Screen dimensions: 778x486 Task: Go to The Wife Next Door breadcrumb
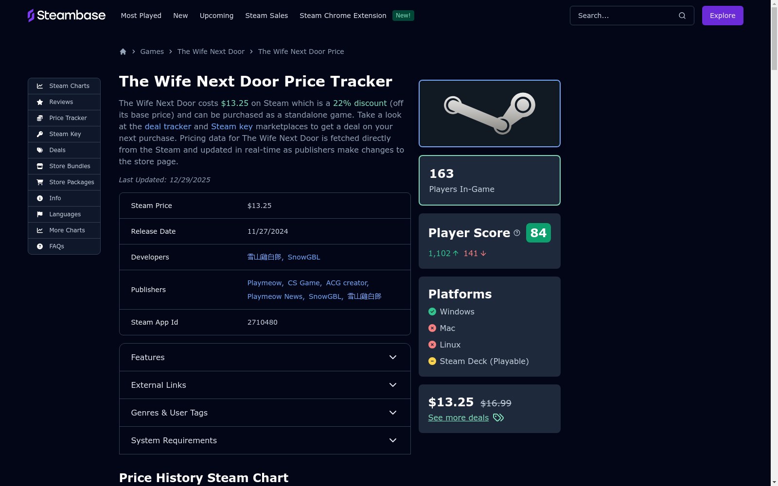[211, 52]
